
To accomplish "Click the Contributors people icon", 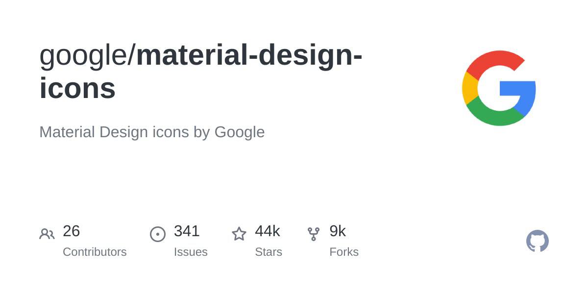I will 47,234.
